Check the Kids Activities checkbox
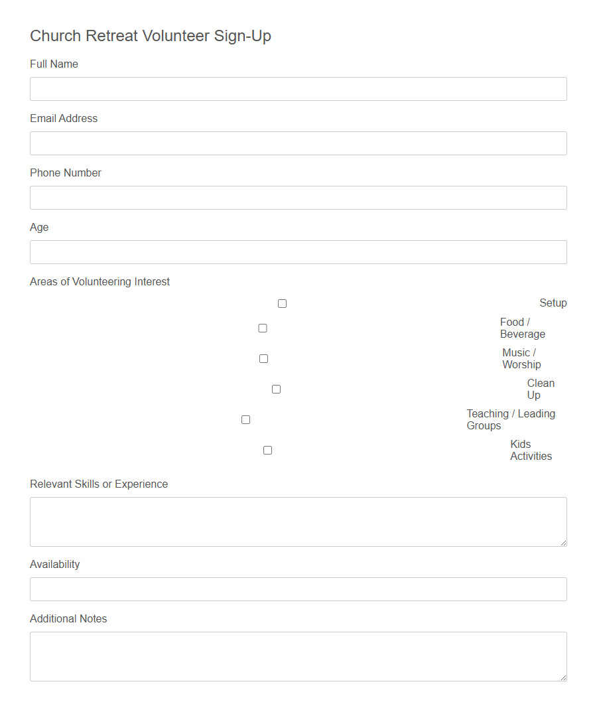This screenshot has width=597, height=708. point(267,450)
